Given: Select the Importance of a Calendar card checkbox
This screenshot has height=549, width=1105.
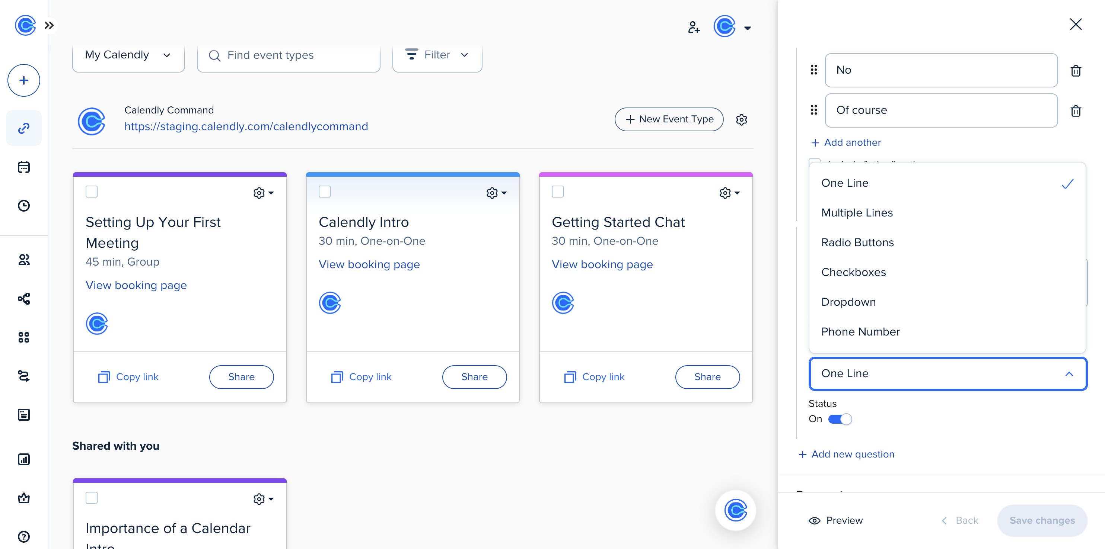Looking at the screenshot, I should point(92,498).
